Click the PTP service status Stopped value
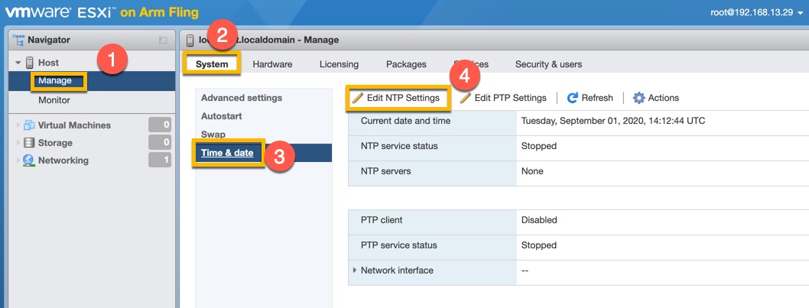Viewport: 809px width, 308px height. pyautogui.click(x=538, y=245)
